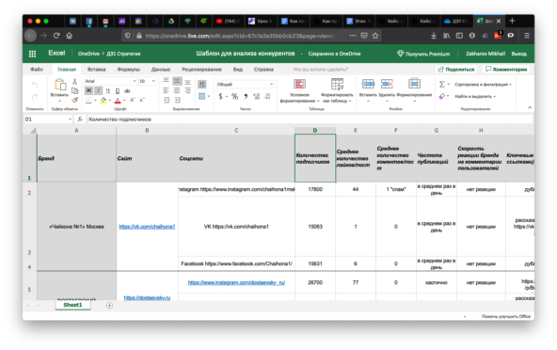Click the add new sheet plus button
The width and height of the screenshot is (557, 350).
click(x=110, y=306)
